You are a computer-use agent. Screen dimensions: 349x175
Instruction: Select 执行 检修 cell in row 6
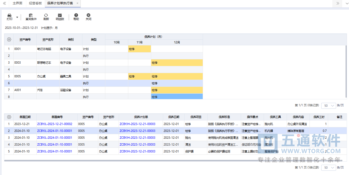(177, 83)
